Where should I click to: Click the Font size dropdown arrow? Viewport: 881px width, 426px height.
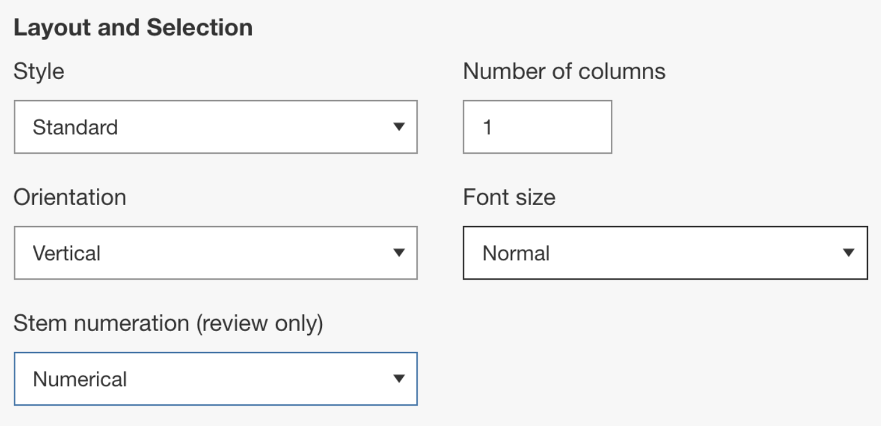tap(849, 253)
